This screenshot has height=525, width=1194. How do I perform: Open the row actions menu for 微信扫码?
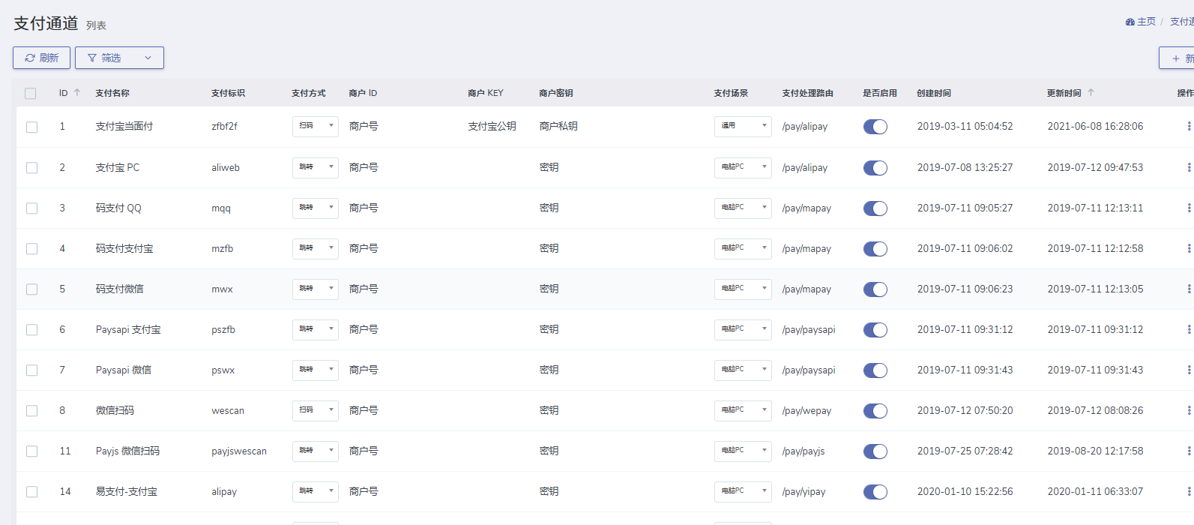[x=1188, y=410]
